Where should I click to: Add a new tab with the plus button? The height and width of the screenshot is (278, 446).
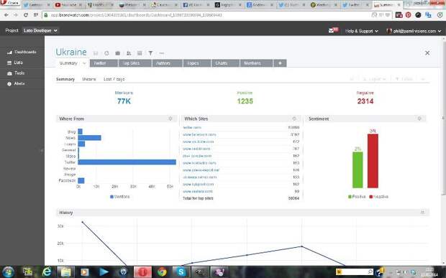click(280, 63)
